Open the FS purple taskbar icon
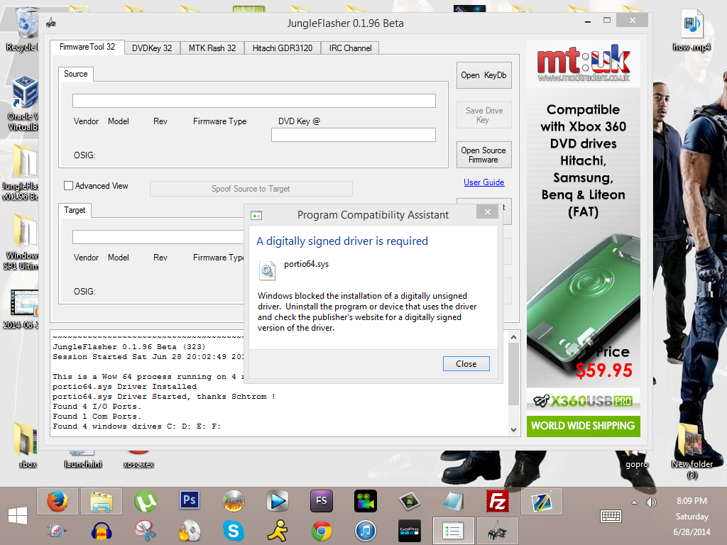Screen dimensions: 727x545 click(x=322, y=501)
